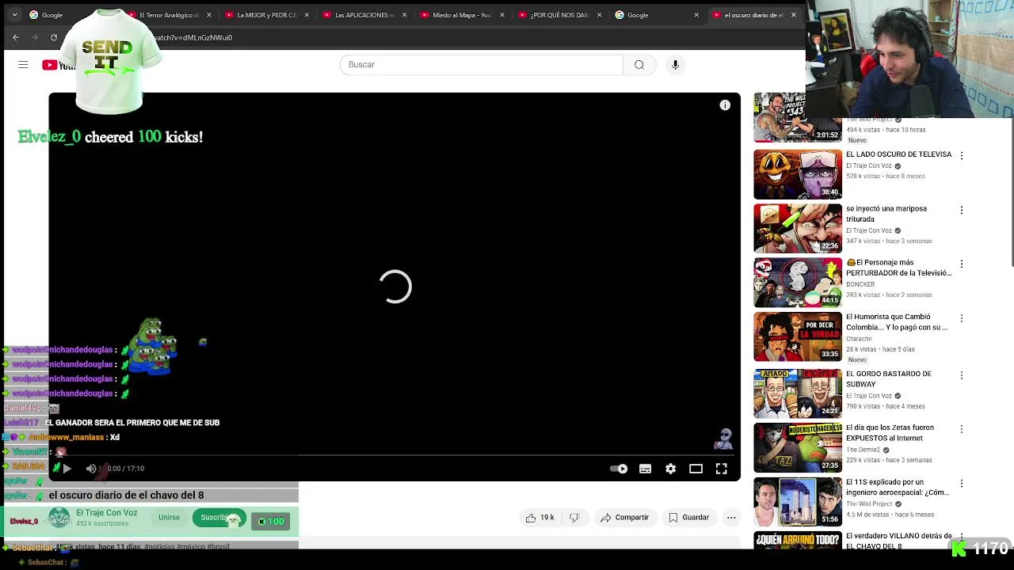The width and height of the screenshot is (1014, 570).
Task: Click the magnifier search button
Action: point(639,65)
